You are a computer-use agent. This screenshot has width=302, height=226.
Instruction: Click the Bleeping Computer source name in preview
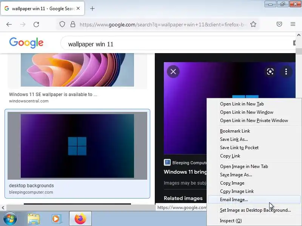click(x=190, y=163)
